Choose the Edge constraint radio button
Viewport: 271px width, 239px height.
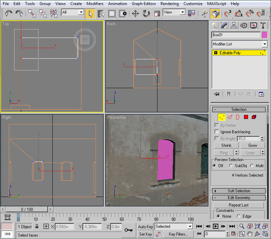tap(238, 216)
